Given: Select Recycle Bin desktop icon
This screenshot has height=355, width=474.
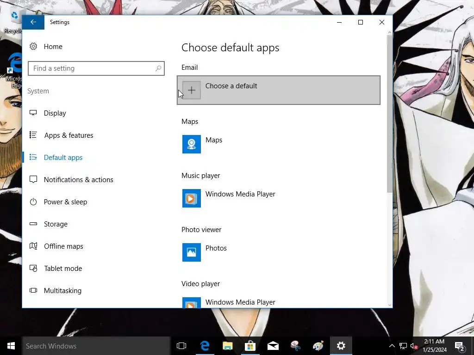Looking at the screenshot, I should 12,21.
